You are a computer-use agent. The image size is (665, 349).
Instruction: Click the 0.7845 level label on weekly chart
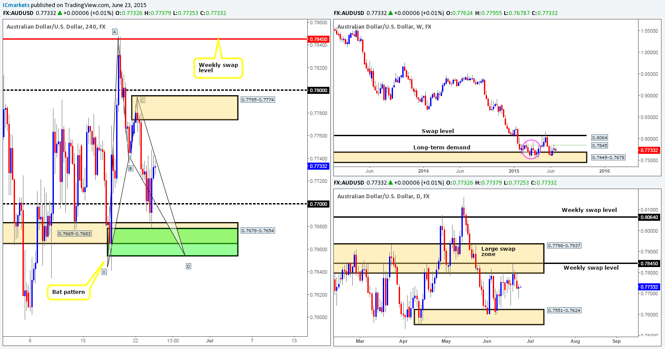[599, 145]
